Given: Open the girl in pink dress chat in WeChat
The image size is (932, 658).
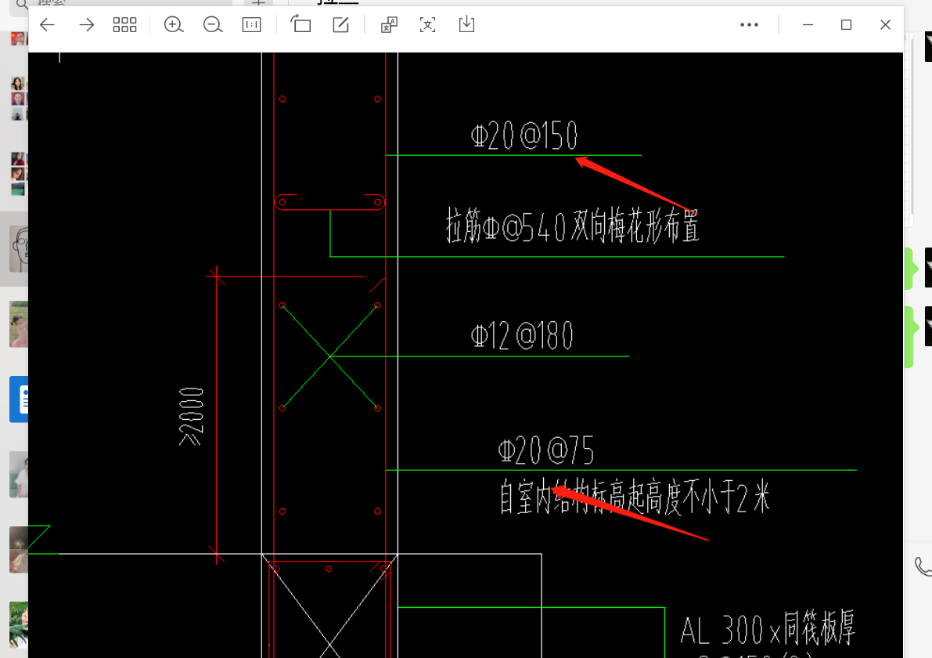Looking at the screenshot, I should 19,324.
